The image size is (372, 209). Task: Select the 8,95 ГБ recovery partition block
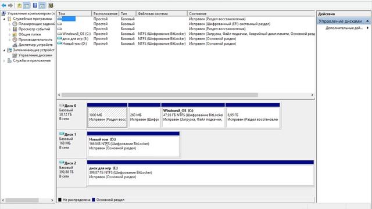point(253,116)
